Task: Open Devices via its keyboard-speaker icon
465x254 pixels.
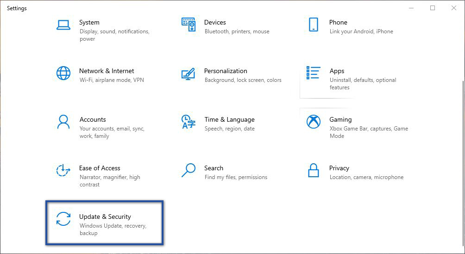Action: click(x=189, y=25)
